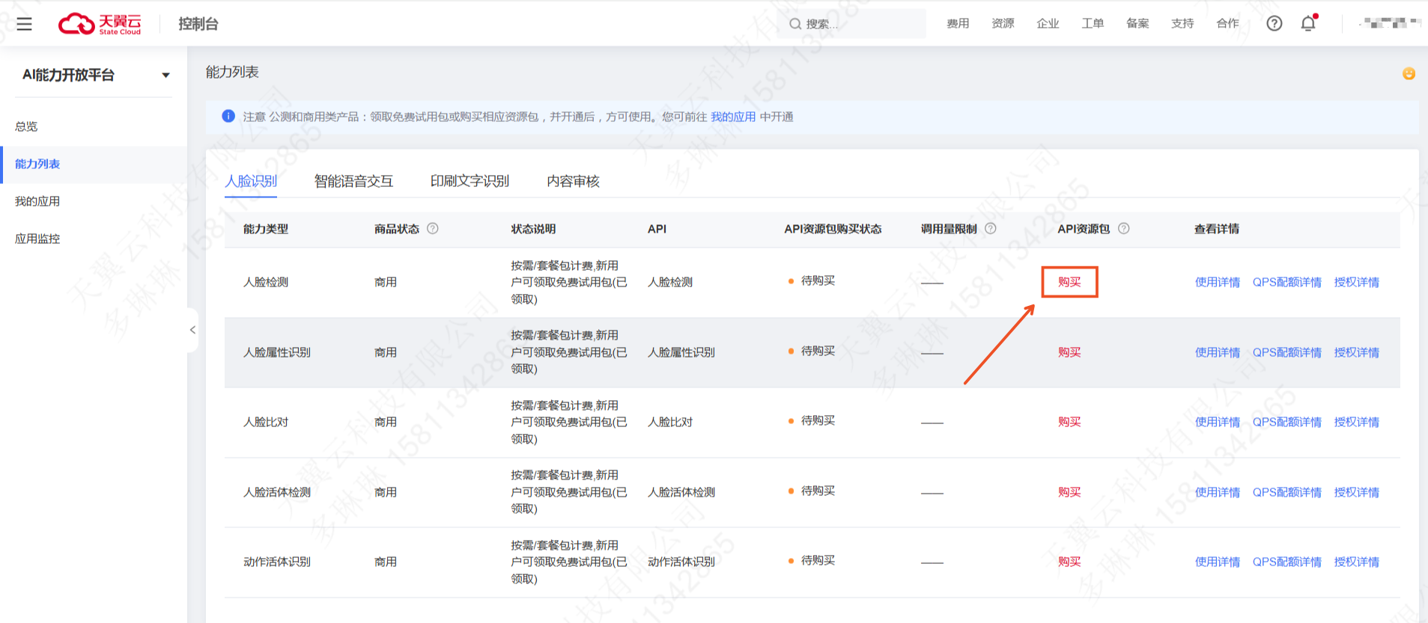Click the State Cloud logo
The height and width of the screenshot is (623, 1428).
tap(100, 24)
